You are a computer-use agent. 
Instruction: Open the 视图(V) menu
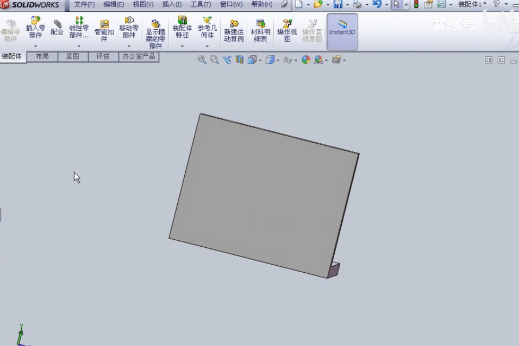(143, 4)
